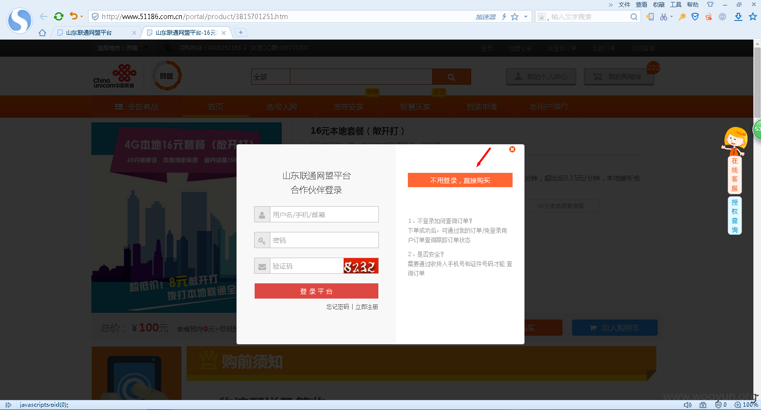Open the password key icon

(682, 17)
